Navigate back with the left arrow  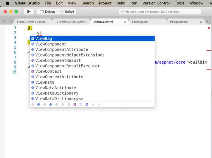point(4,21)
